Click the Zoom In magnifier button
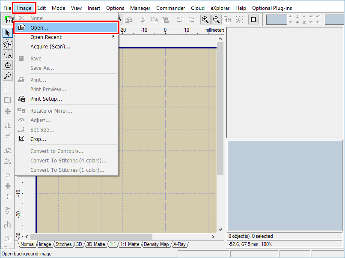345x258 pixels. [x=205, y=20]
